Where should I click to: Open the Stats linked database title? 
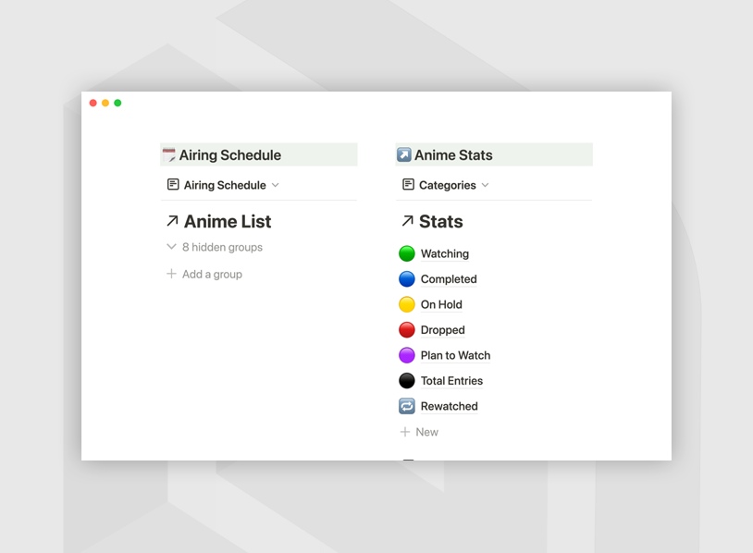coord(440,222)
